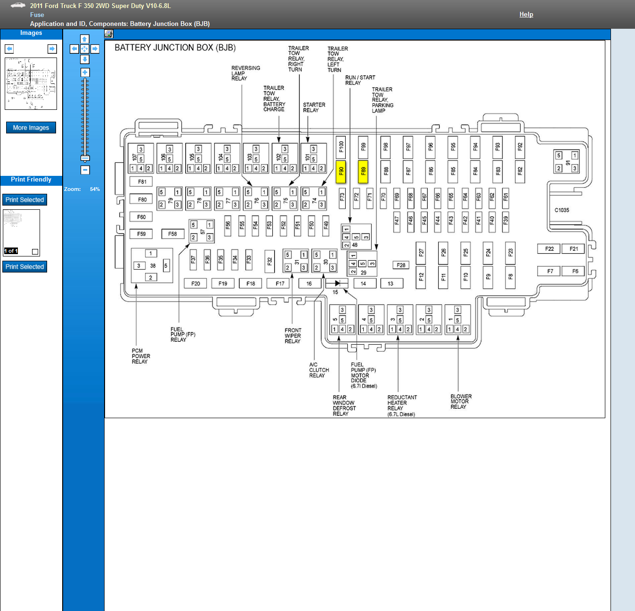Screen dimensions: 635x611
Task: Click the F22 fuse in the diagram
Action: (x=549, y=249)
